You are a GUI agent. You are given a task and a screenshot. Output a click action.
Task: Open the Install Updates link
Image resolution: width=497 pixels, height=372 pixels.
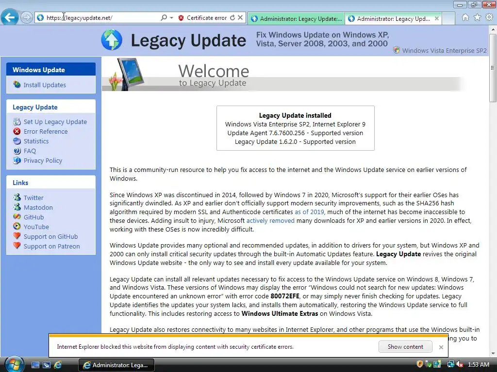45,85
